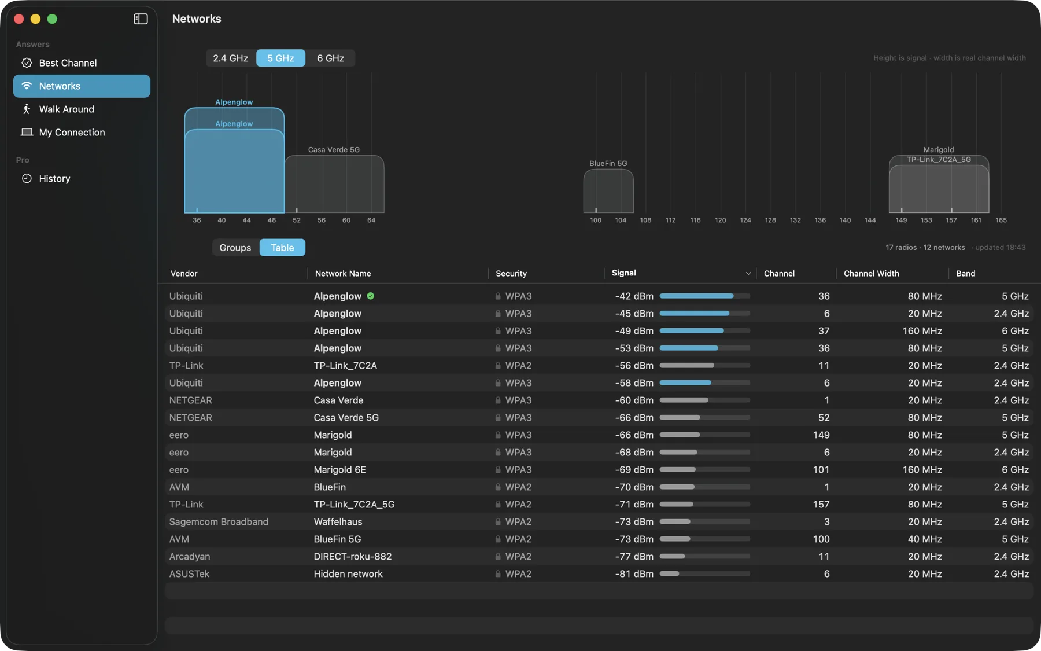This screenshot has height=651, width=1041.
Task: Click the My Connection laptop icon
Action: (x=27, y=132)
